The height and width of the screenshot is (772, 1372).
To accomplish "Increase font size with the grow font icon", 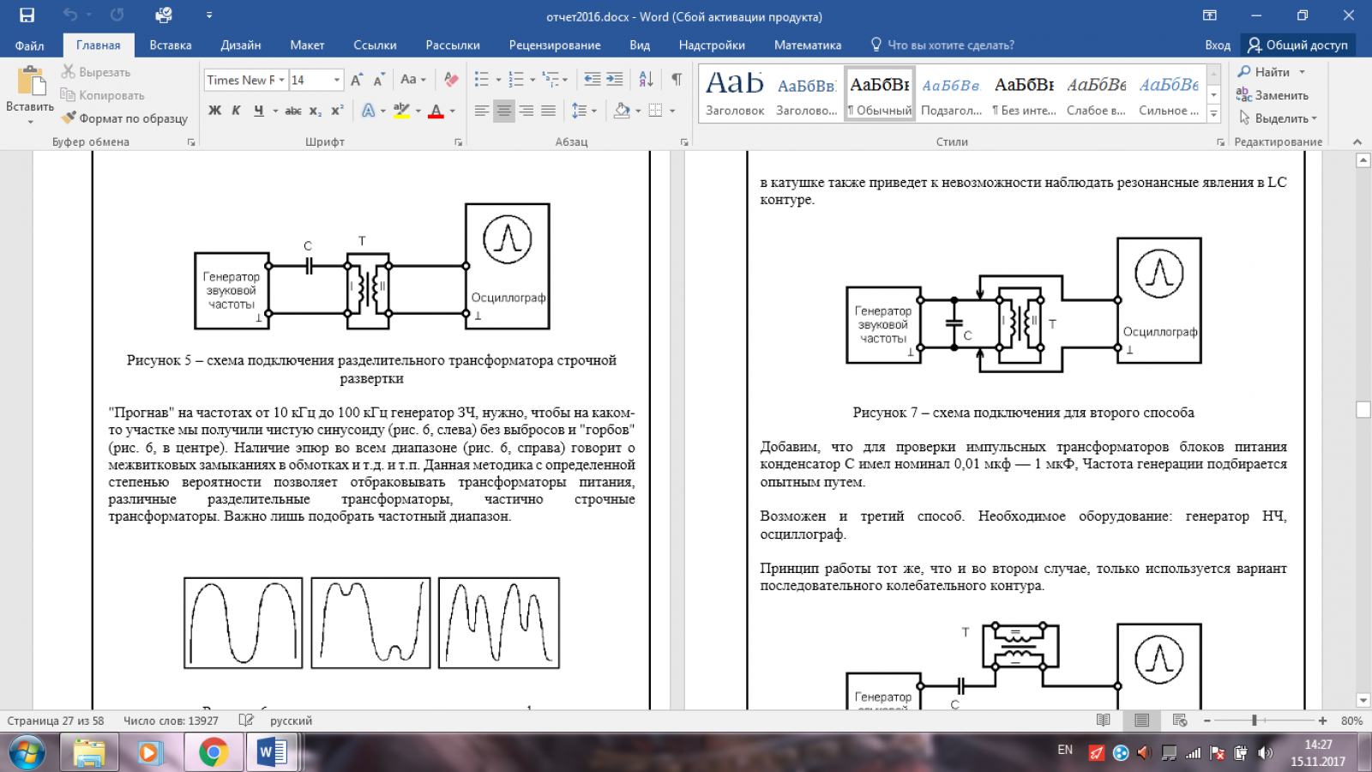I will point(357,80).
